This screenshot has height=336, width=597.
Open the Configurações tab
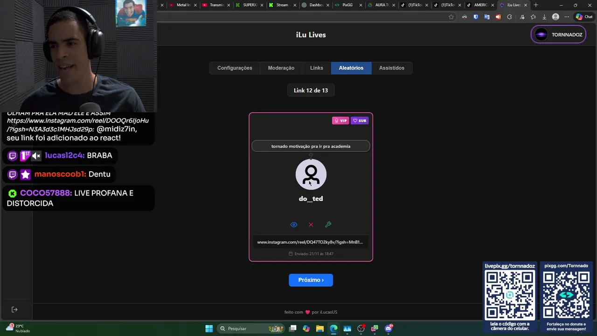click(x=235, y=68)
